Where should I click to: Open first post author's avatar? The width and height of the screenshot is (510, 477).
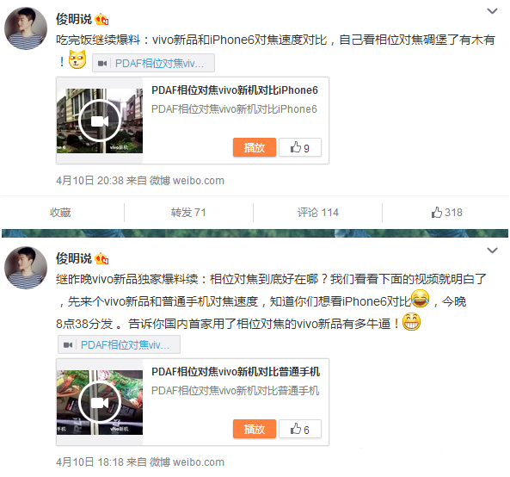[26, 28]
